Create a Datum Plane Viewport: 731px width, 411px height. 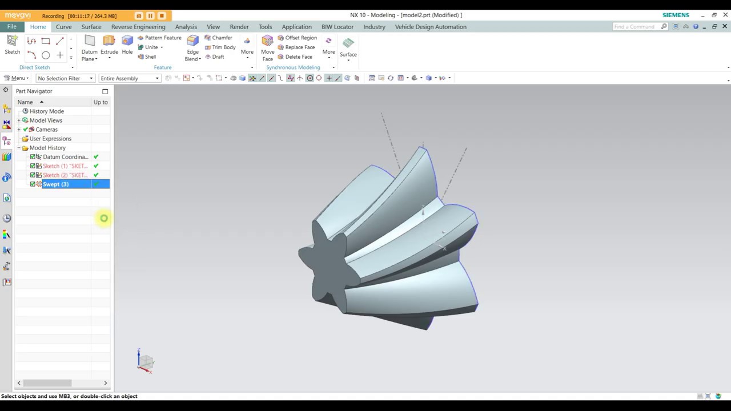click(x=89, y=48)
